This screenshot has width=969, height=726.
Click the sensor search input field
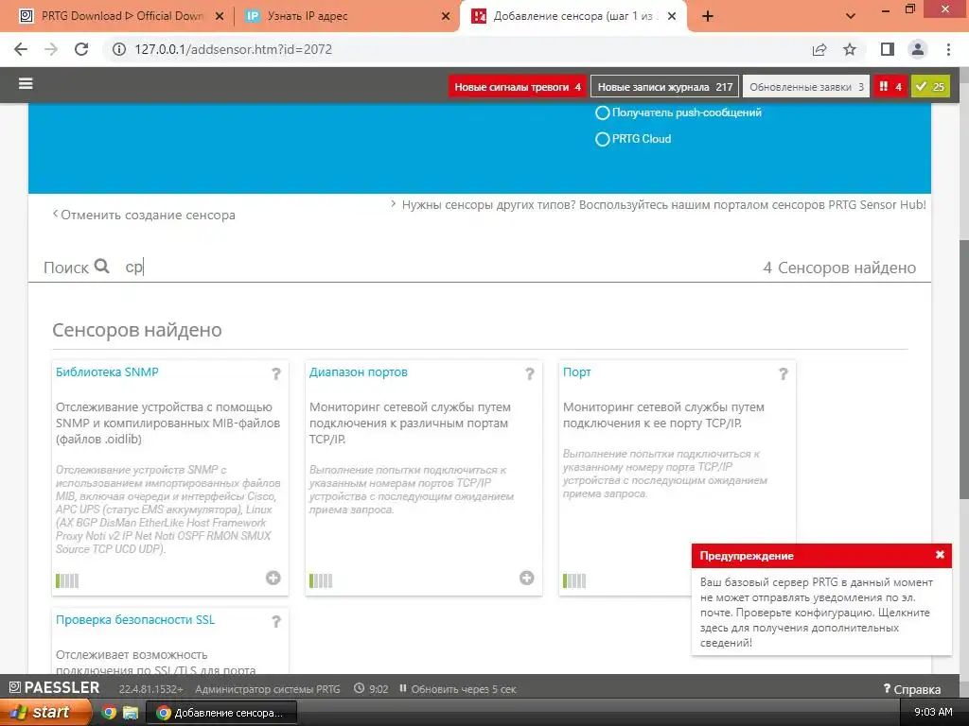click(432, 268)
